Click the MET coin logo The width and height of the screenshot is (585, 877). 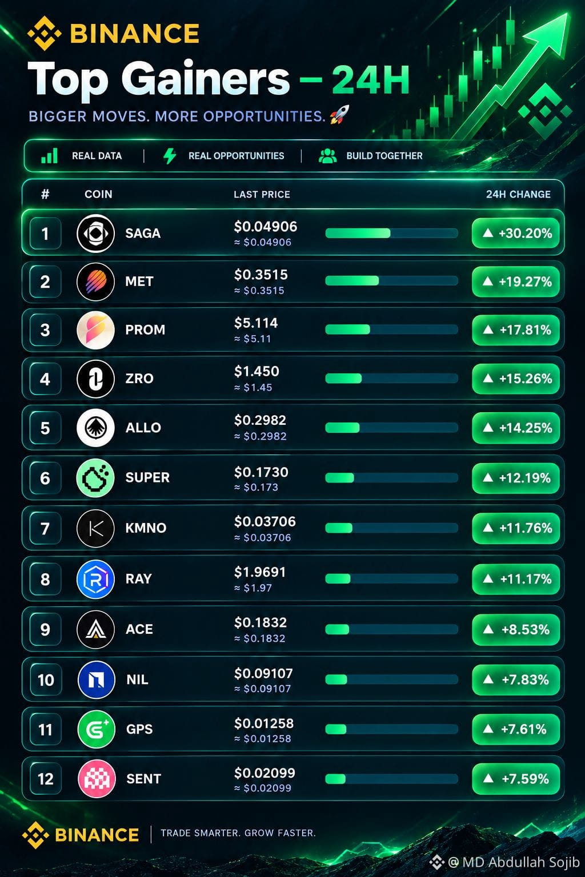tap(95, 281)
